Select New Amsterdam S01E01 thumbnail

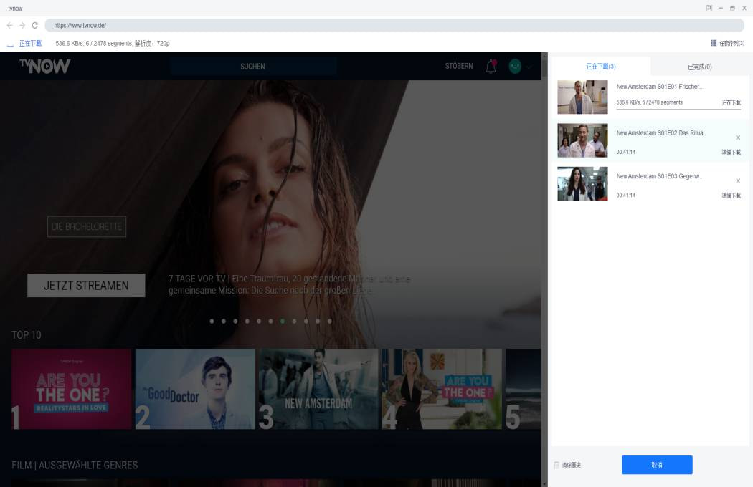pyautogui.click(x=582, y=97)
